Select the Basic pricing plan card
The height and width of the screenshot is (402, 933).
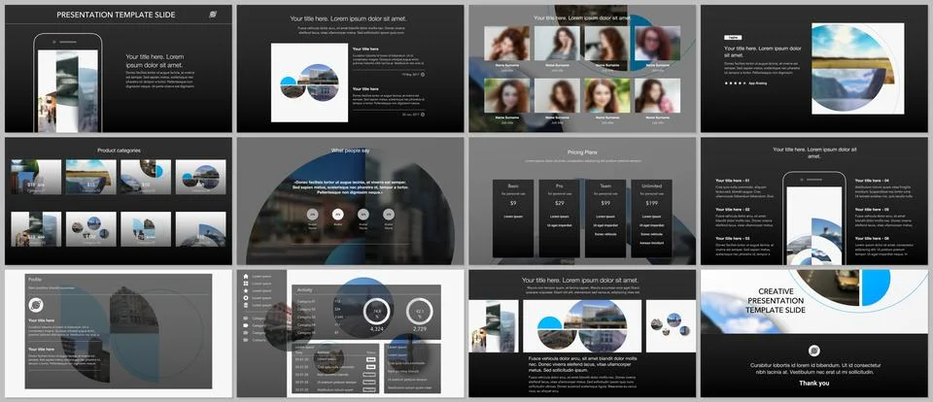(x=513, y=218)
